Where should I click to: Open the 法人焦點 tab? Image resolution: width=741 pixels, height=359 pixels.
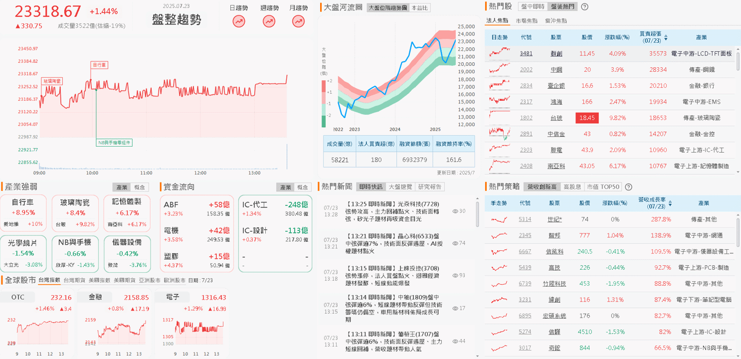[x=497, y=20]
